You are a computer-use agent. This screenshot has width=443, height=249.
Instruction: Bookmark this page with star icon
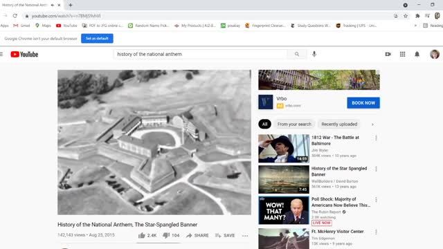[x=406, y=16]
